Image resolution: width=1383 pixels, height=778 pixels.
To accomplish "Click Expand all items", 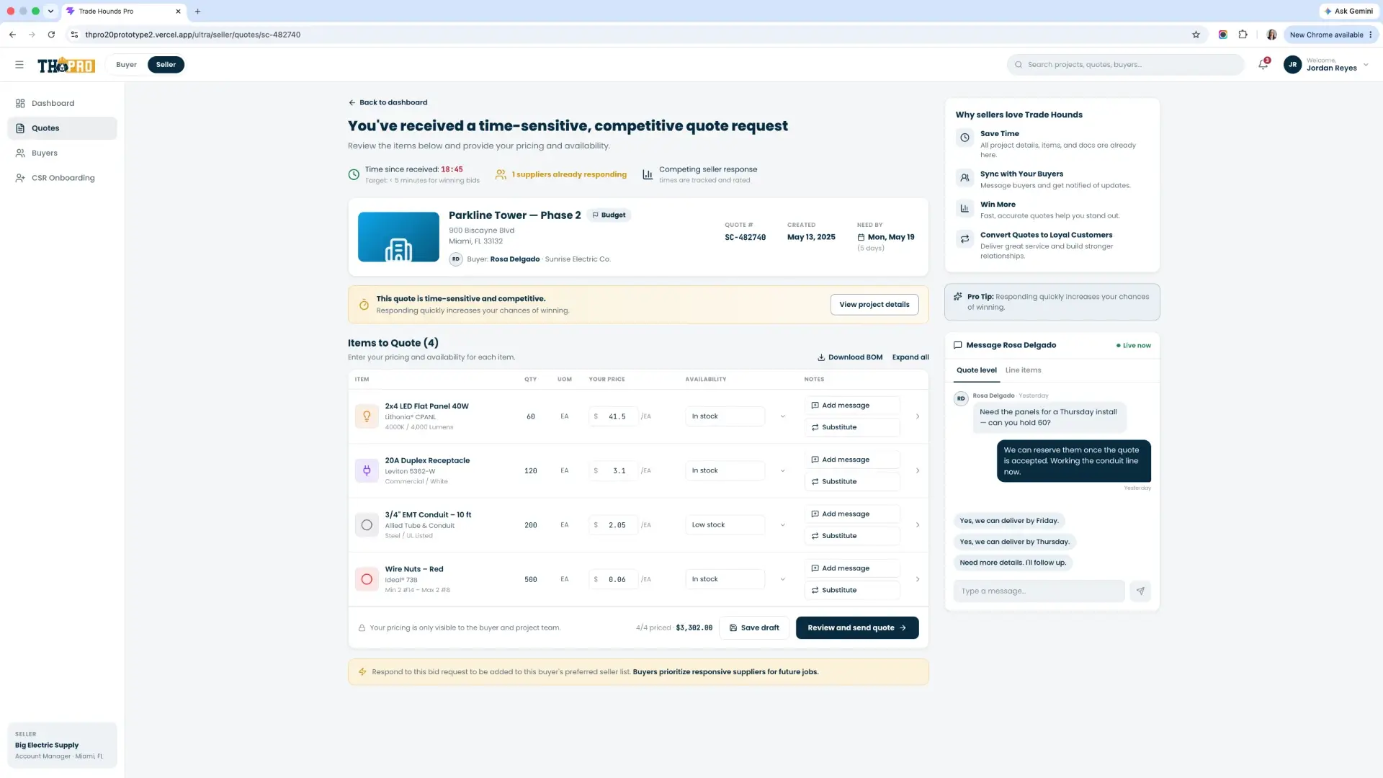I will click(910, 357).
